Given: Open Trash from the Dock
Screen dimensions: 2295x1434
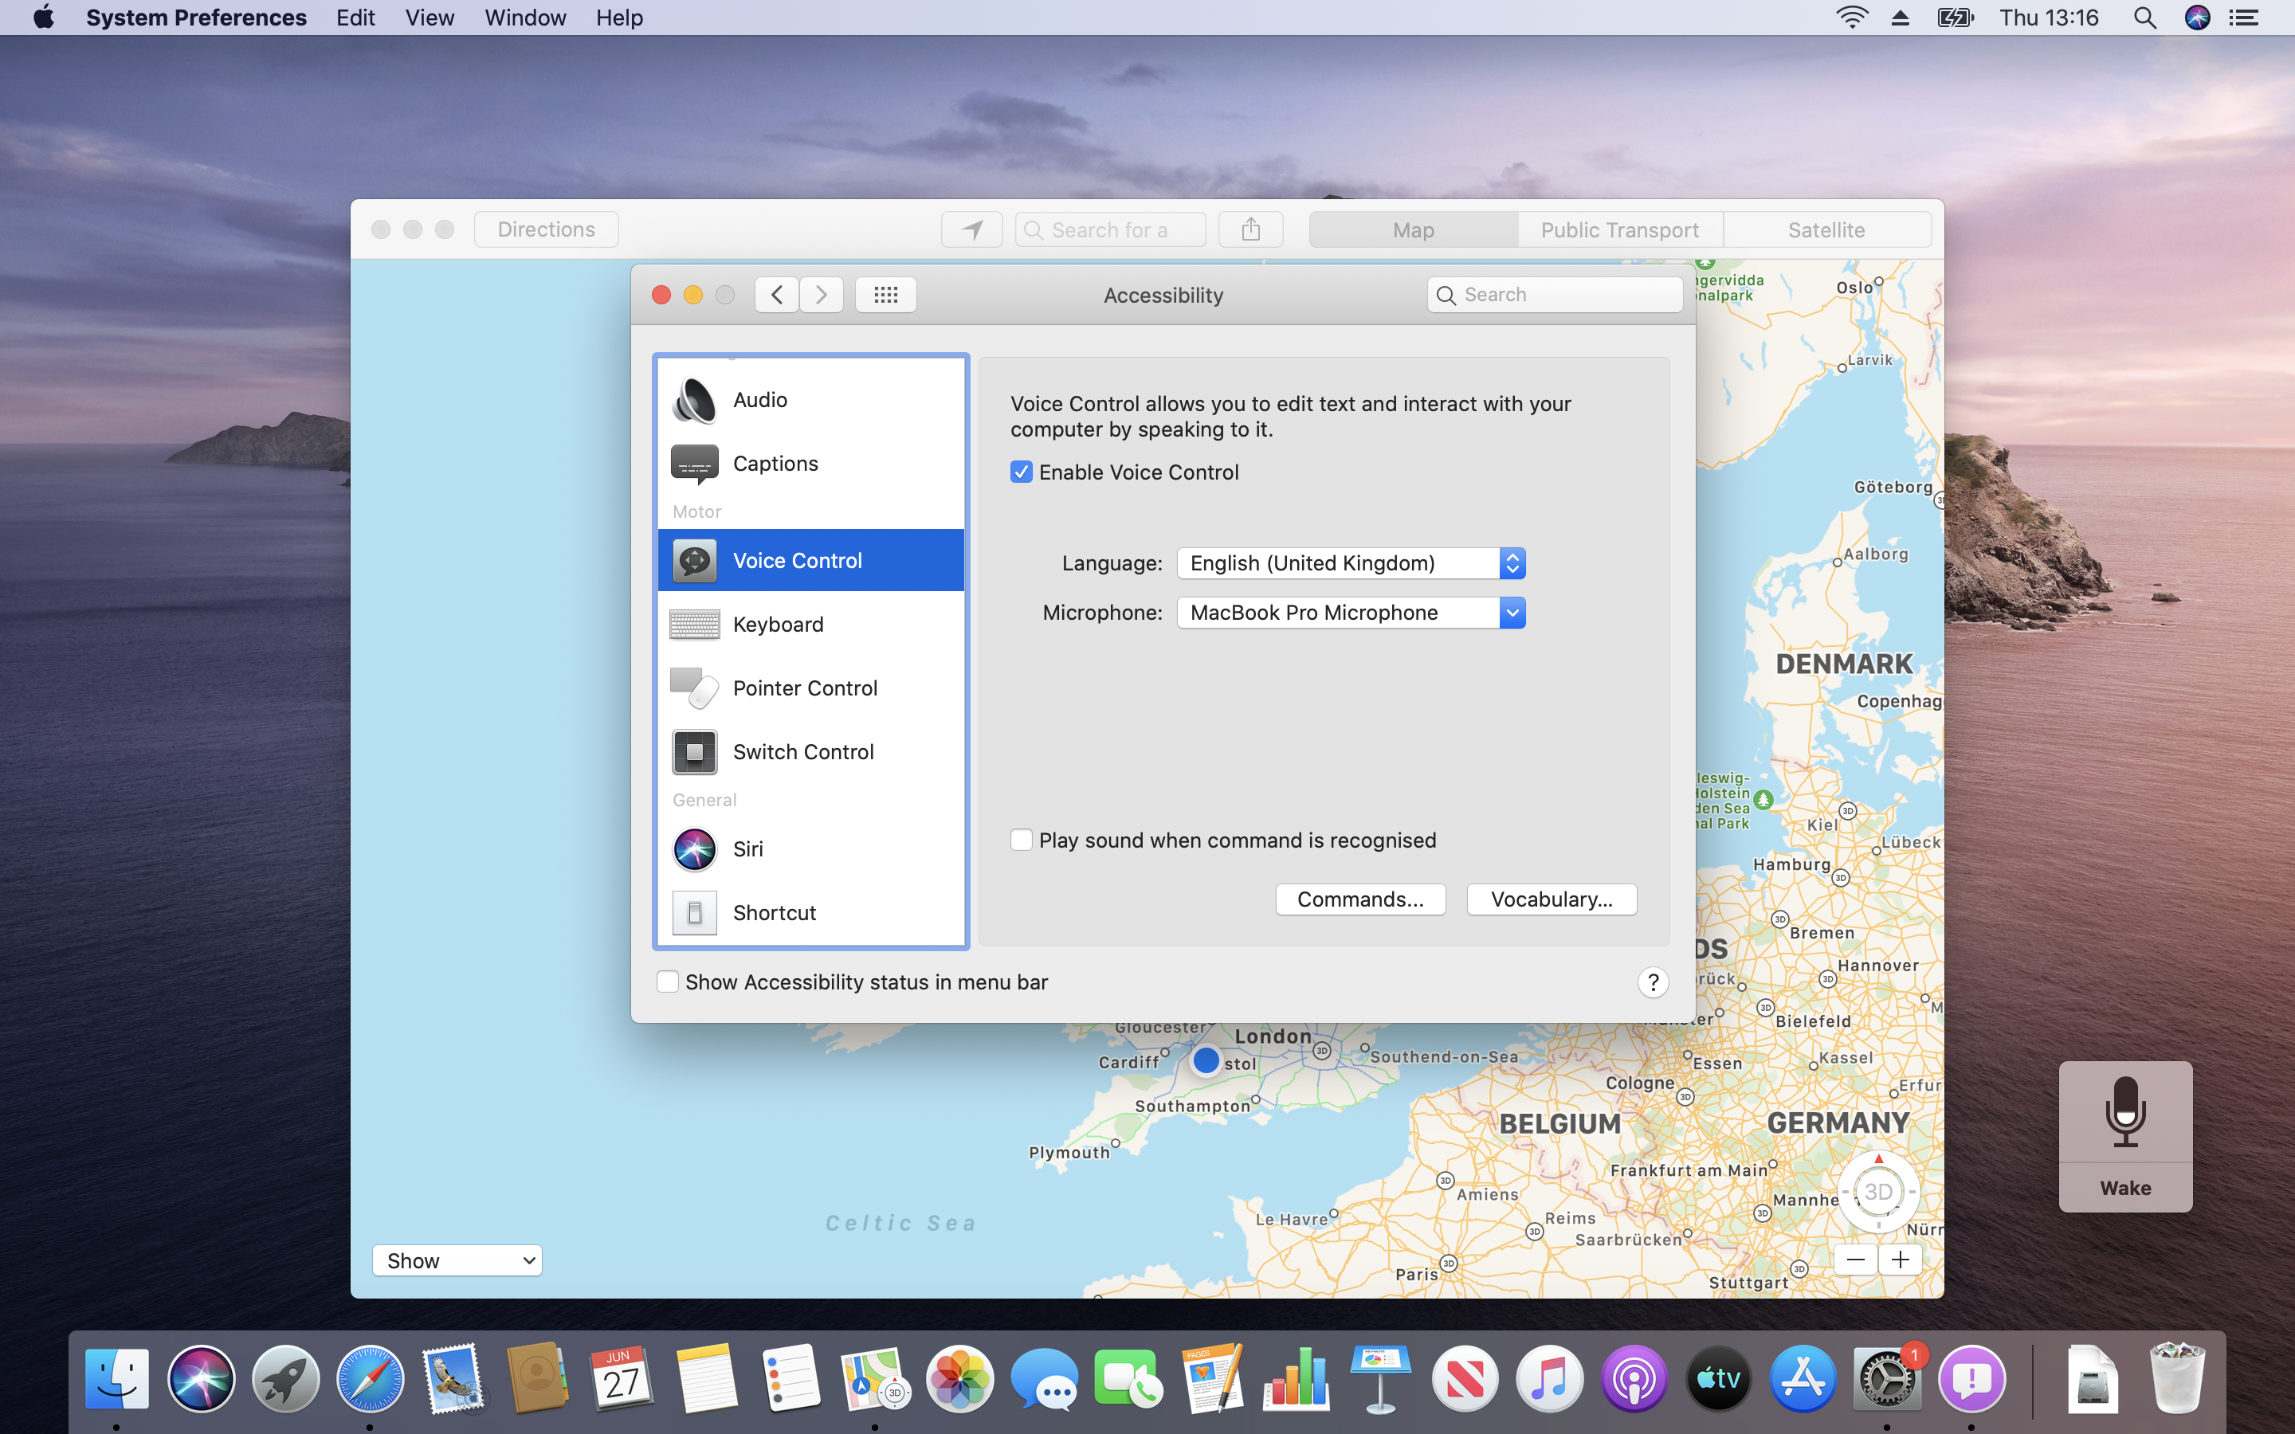Looking at the screenshot, I should coord(2176,1378).
